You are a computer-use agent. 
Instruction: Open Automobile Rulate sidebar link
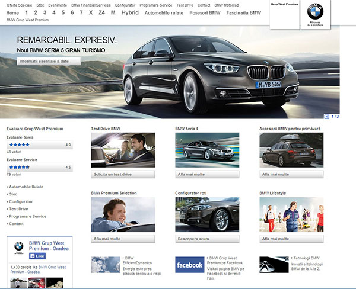pos(26,187)
